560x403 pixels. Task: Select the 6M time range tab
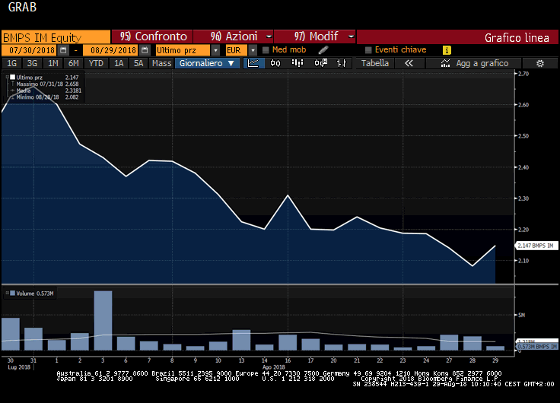click(x=73, y=63)
